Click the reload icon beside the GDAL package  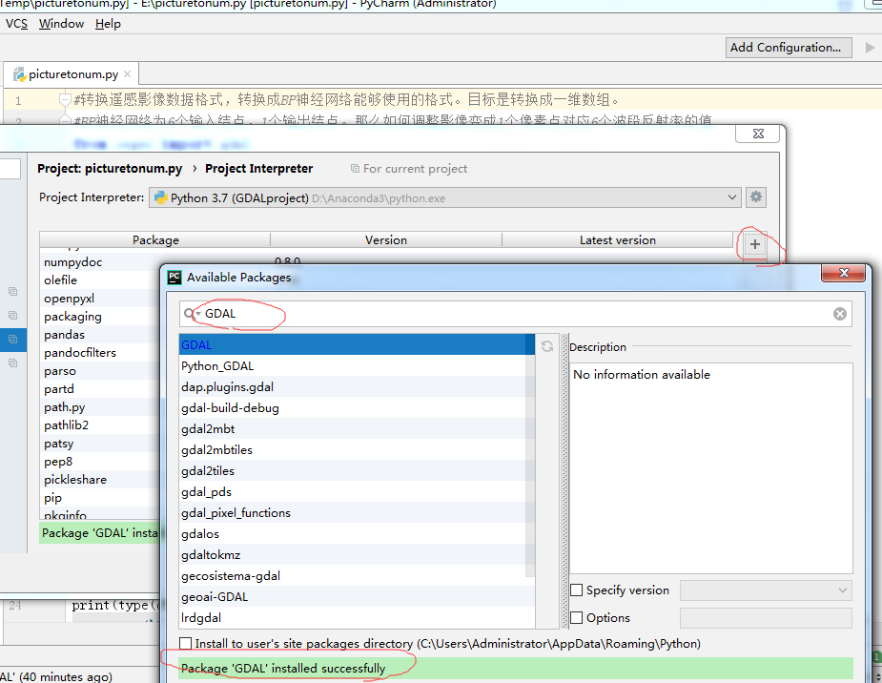[546, 345]
